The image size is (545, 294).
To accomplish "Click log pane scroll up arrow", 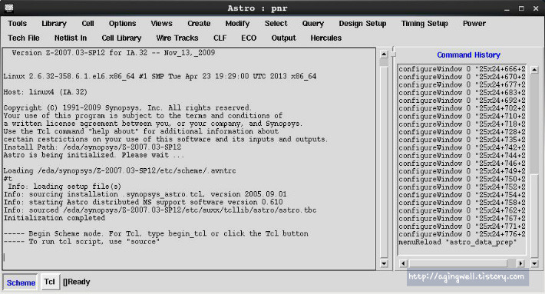I will pos(384,55).
